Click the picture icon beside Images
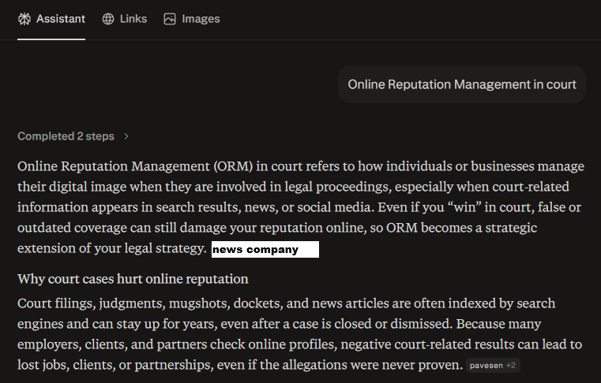601x383 pixels. [170, 19]
